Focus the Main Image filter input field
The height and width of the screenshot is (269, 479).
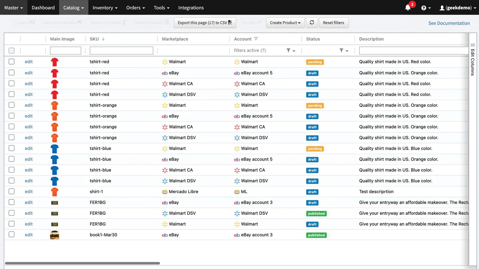66,51
